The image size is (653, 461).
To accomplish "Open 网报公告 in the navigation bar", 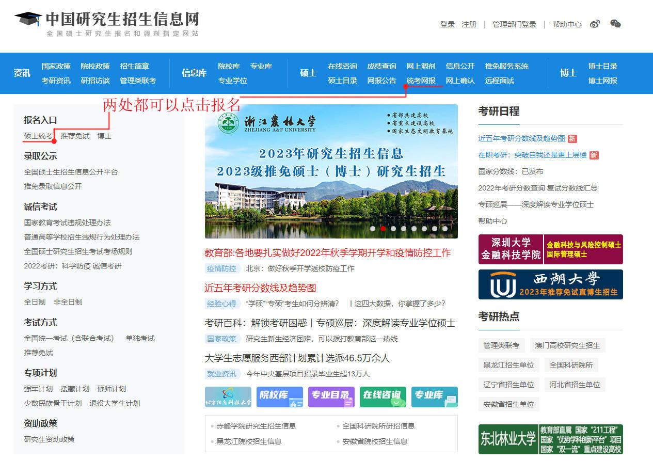I will pyautogui.click(x=382, y=81).
